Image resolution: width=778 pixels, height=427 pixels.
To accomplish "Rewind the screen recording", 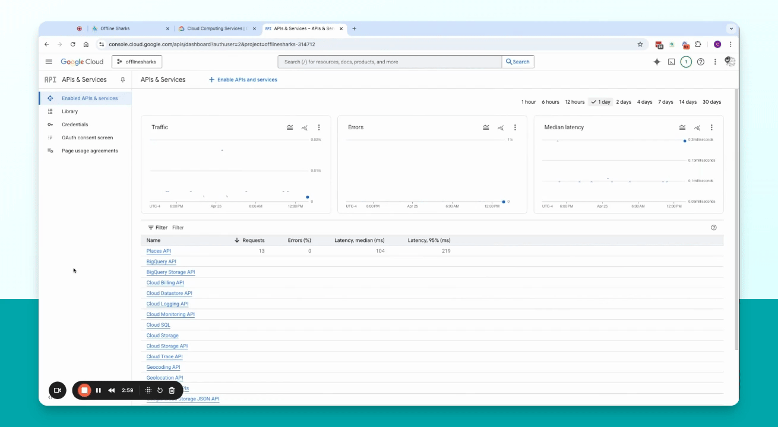I will [x=111, y=390].
